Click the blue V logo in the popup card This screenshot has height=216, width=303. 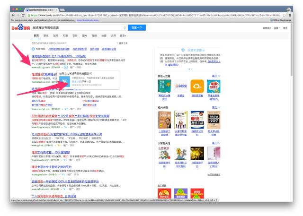click(64, 82)
